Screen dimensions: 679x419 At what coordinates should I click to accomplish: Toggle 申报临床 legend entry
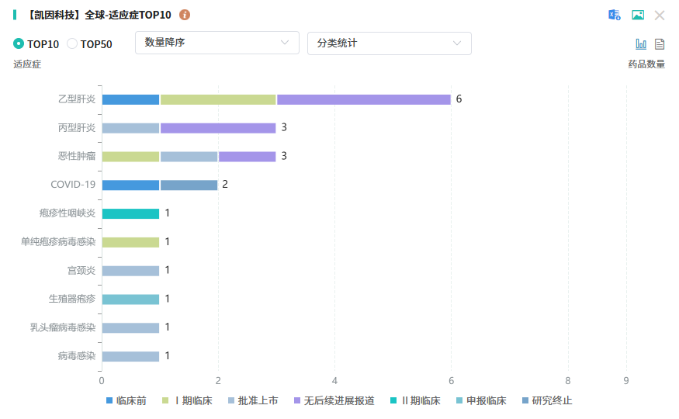point(481,400)
